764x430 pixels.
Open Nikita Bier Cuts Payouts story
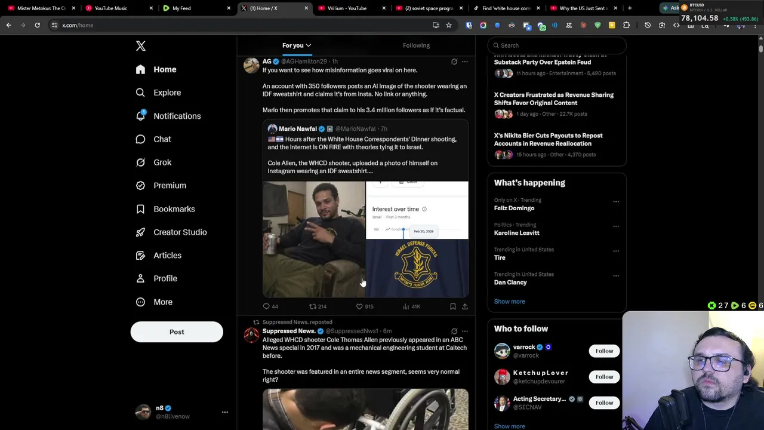pyautogui.click(x=549, y=139)
